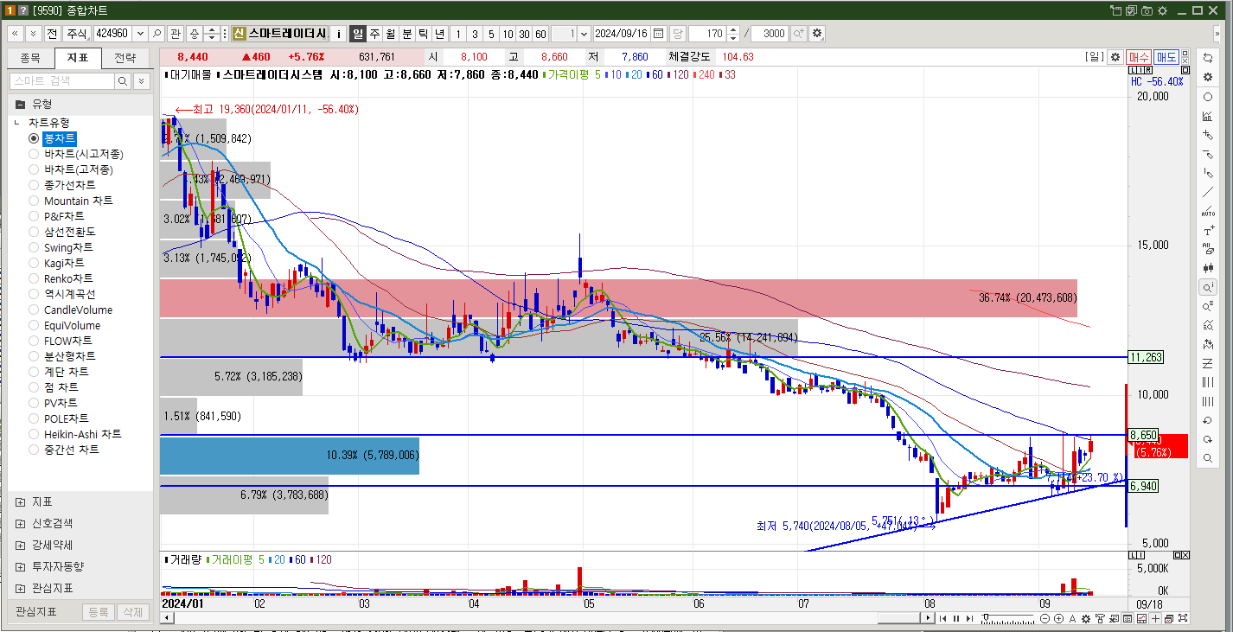
Task: Select the 분 minute period button
Action: tap(407, 34)
